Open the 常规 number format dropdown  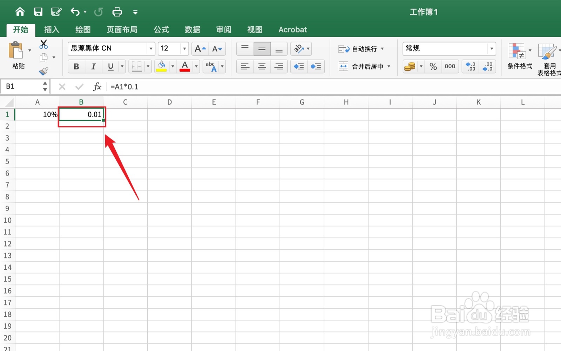[492, 49]
